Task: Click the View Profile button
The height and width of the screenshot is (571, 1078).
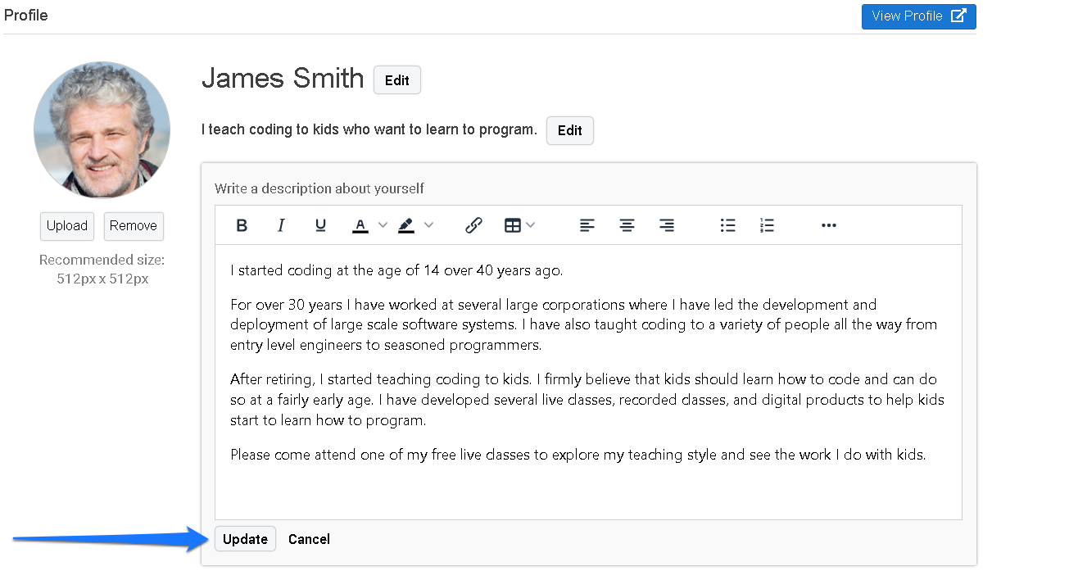Action: tap(918, 16)
